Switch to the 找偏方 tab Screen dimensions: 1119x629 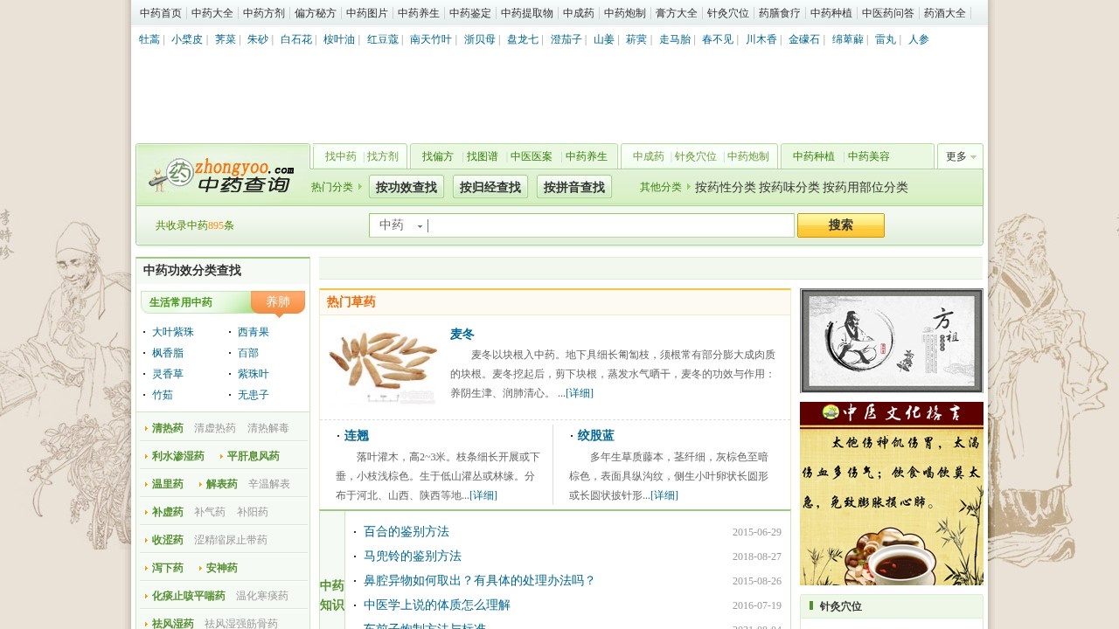pyautogui.click(x=438, y=156)
